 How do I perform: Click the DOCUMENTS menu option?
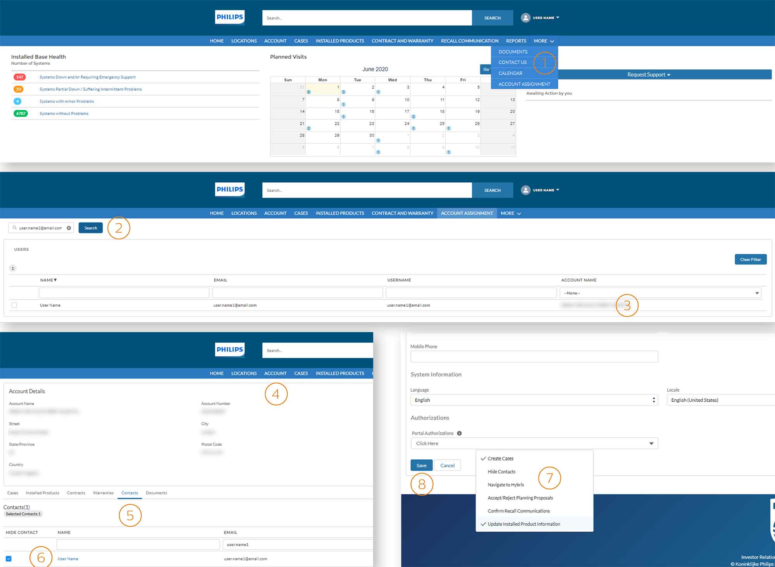[x=513, y=51]
